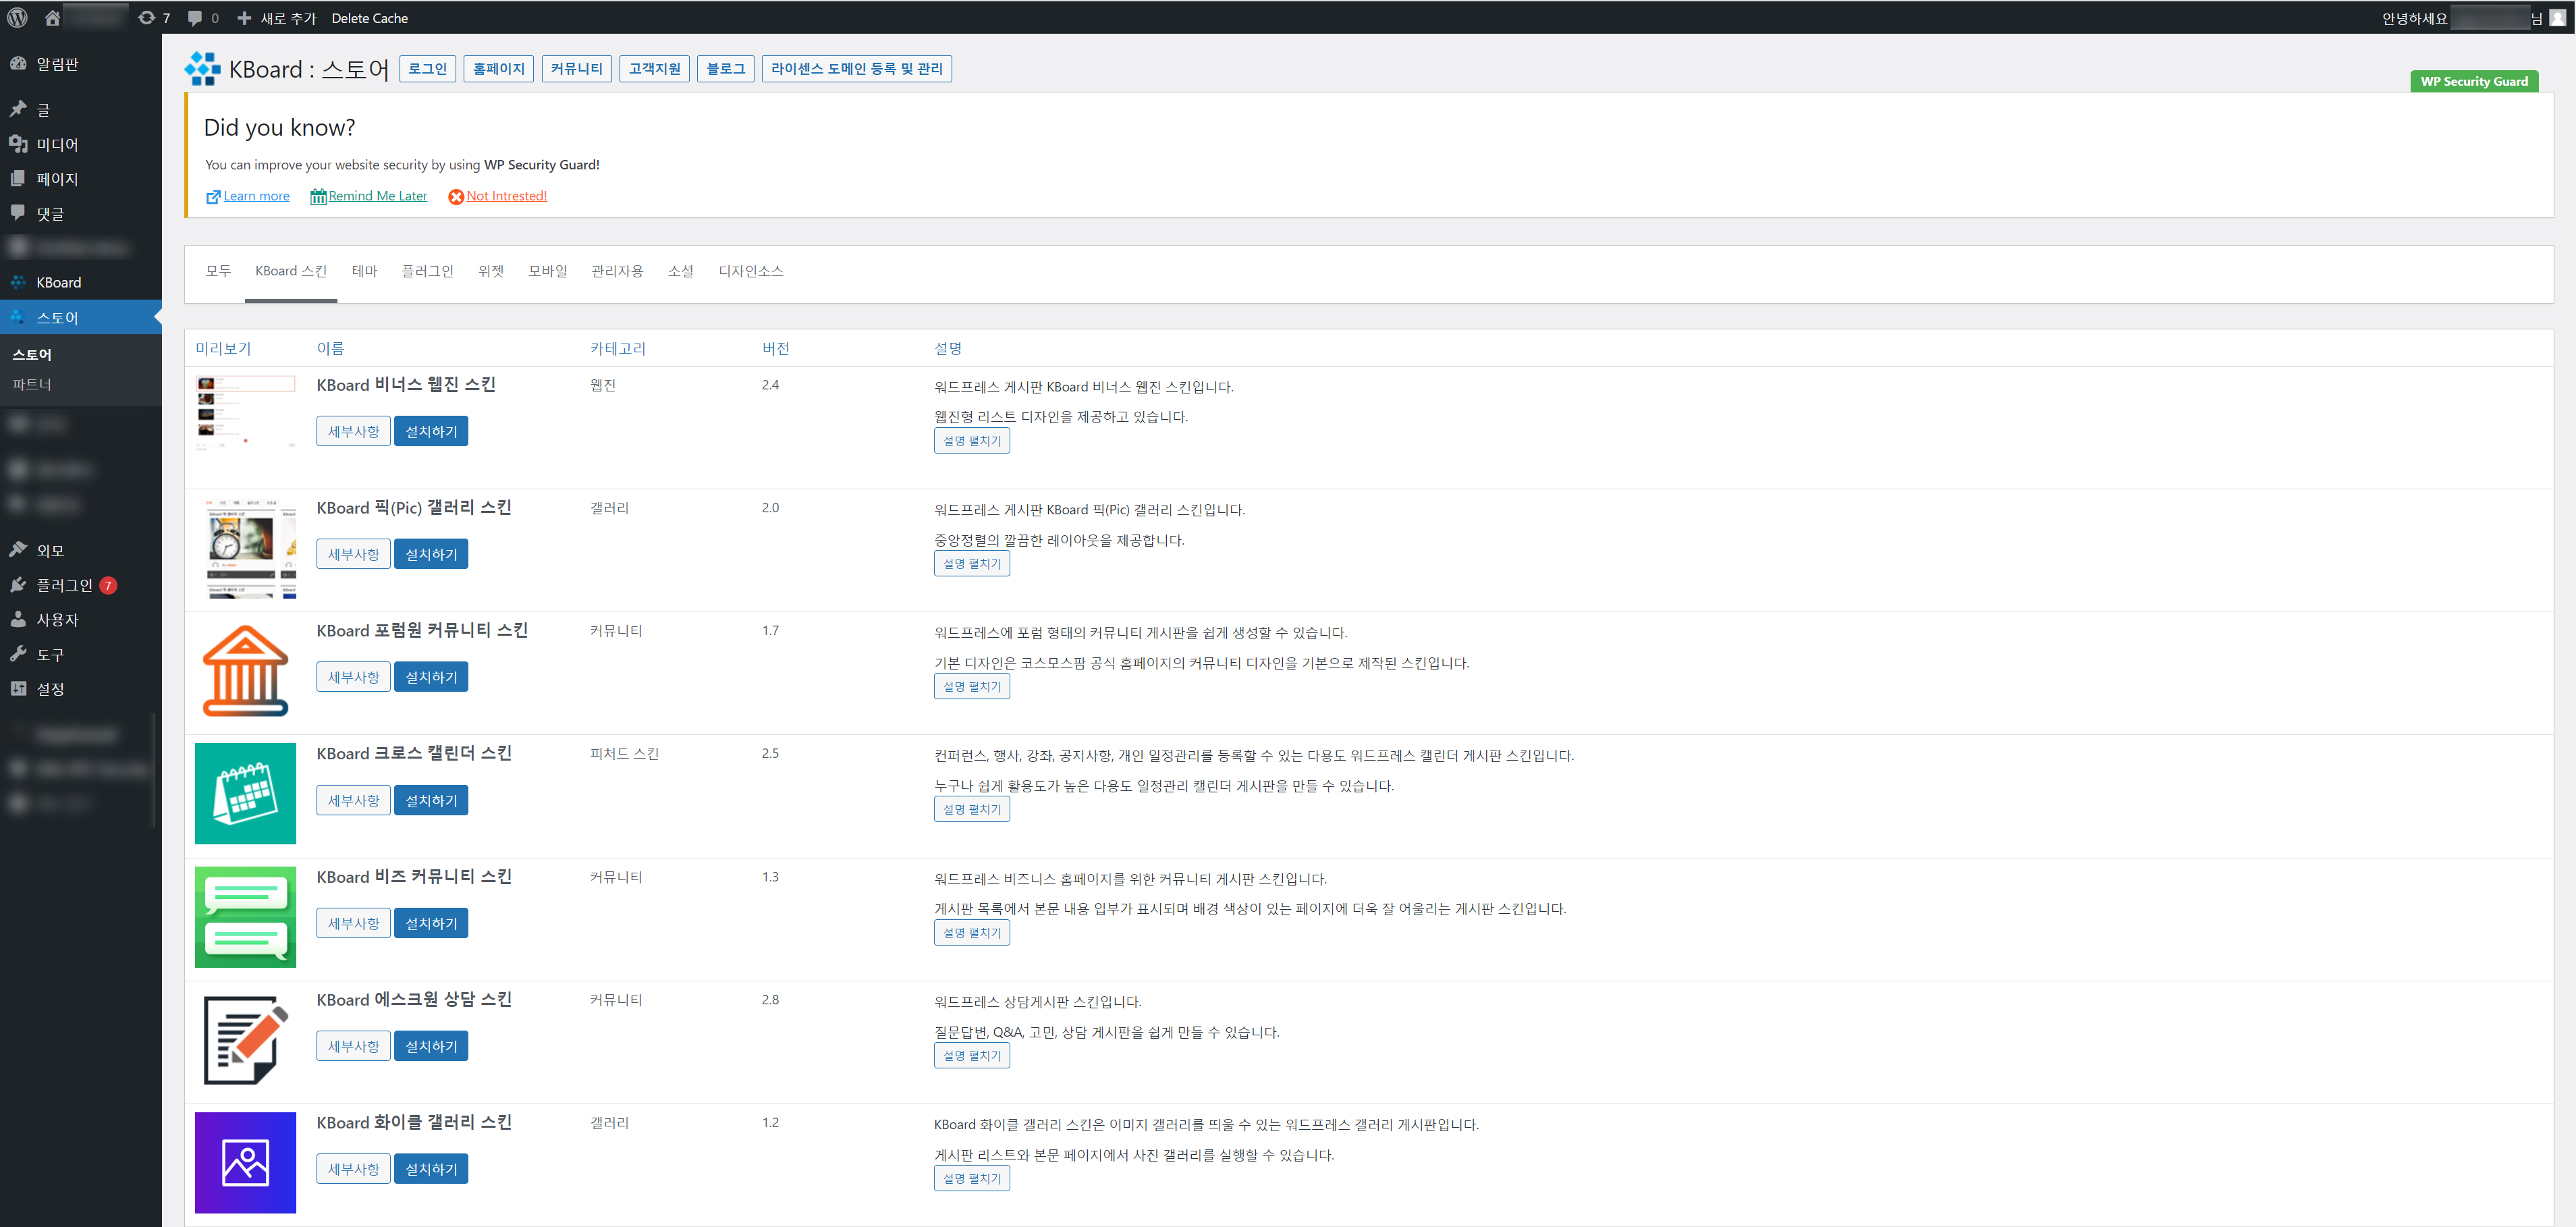Open the 플러그인 plugins plug icon

point(18,585)
